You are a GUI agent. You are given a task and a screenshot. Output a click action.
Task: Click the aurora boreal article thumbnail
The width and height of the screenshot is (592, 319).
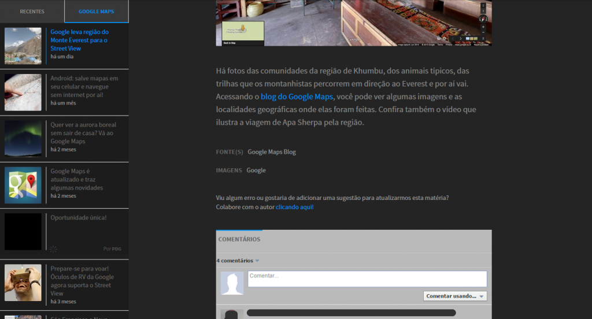tap(23, 139)
